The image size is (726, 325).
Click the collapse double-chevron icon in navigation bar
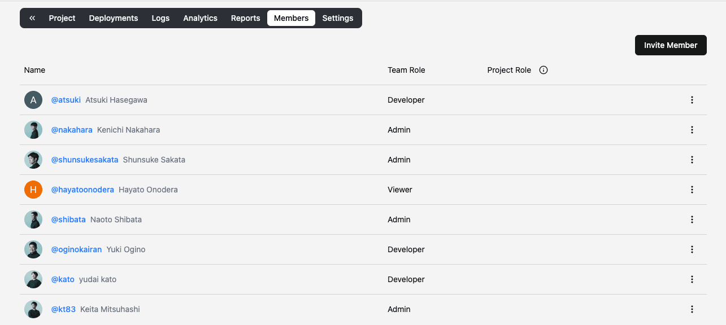[32, 18]
